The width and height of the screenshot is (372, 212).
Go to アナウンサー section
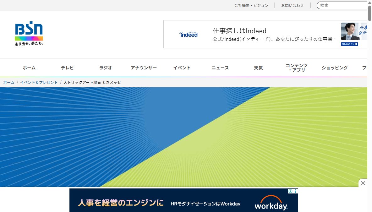pos(144,68)
